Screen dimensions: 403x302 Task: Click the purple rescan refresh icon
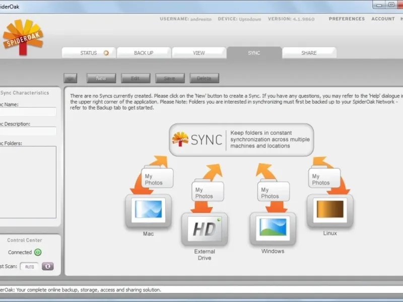pyautogui.click(x=48, y=266)
